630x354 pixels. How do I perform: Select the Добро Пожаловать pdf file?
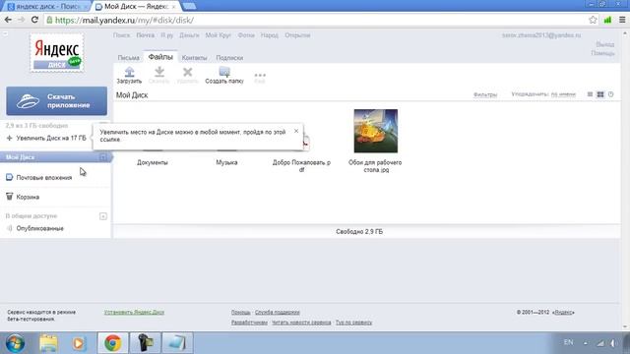coord(301,166)
